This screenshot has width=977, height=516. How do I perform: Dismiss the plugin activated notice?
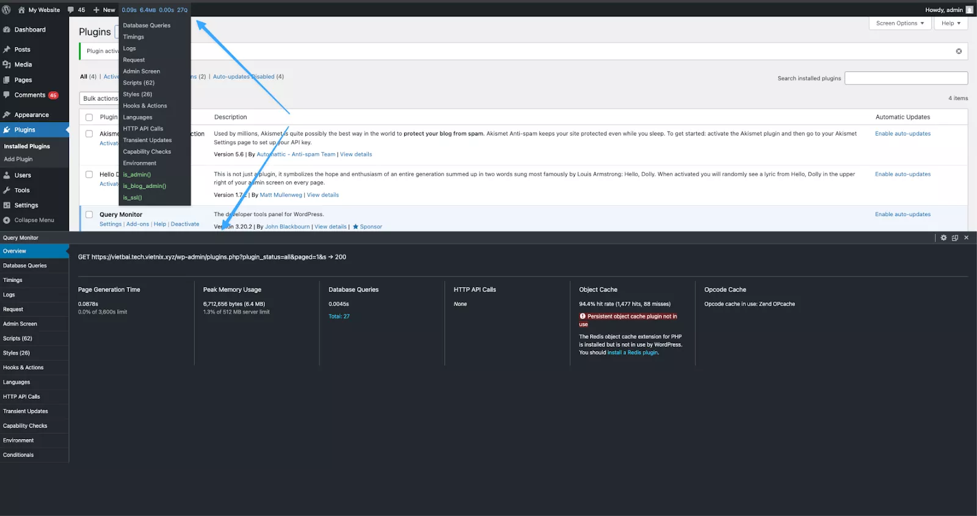click(x=959, y=51)
